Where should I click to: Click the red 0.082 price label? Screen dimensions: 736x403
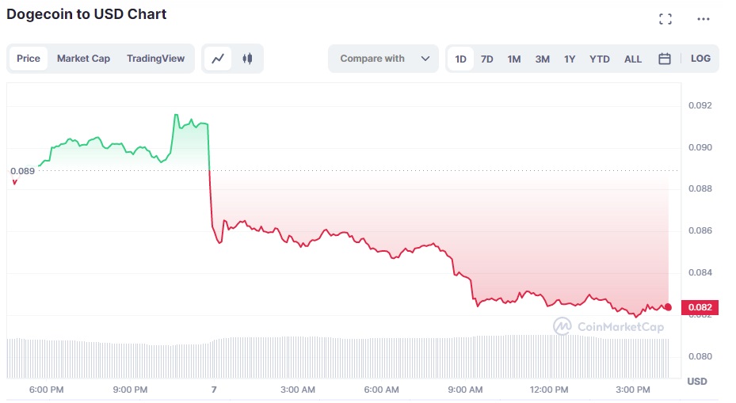click(700, 307)
